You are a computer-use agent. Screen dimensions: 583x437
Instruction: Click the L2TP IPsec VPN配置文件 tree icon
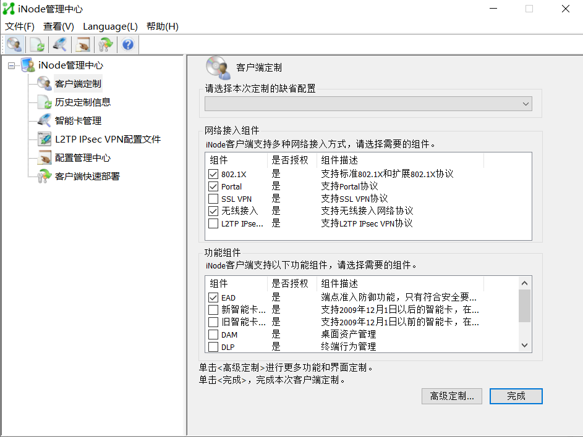[x=45, y=139]
